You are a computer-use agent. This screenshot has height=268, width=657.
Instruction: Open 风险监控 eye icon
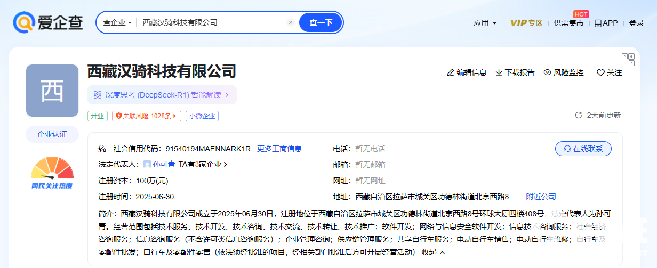click(x=547, y=72)
